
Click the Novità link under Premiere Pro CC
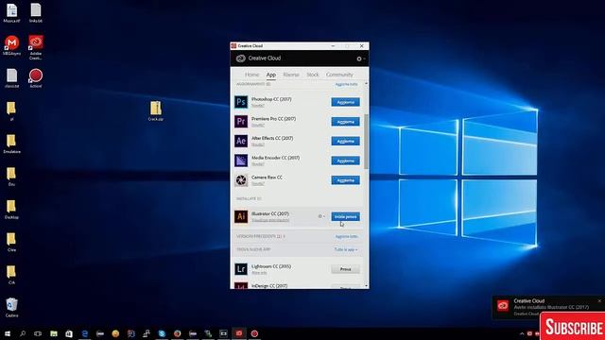click(x=258, y=125)
